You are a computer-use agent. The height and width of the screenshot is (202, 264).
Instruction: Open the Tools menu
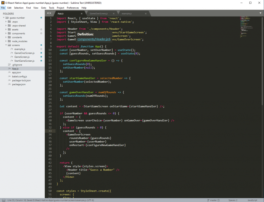pos(52,8)
